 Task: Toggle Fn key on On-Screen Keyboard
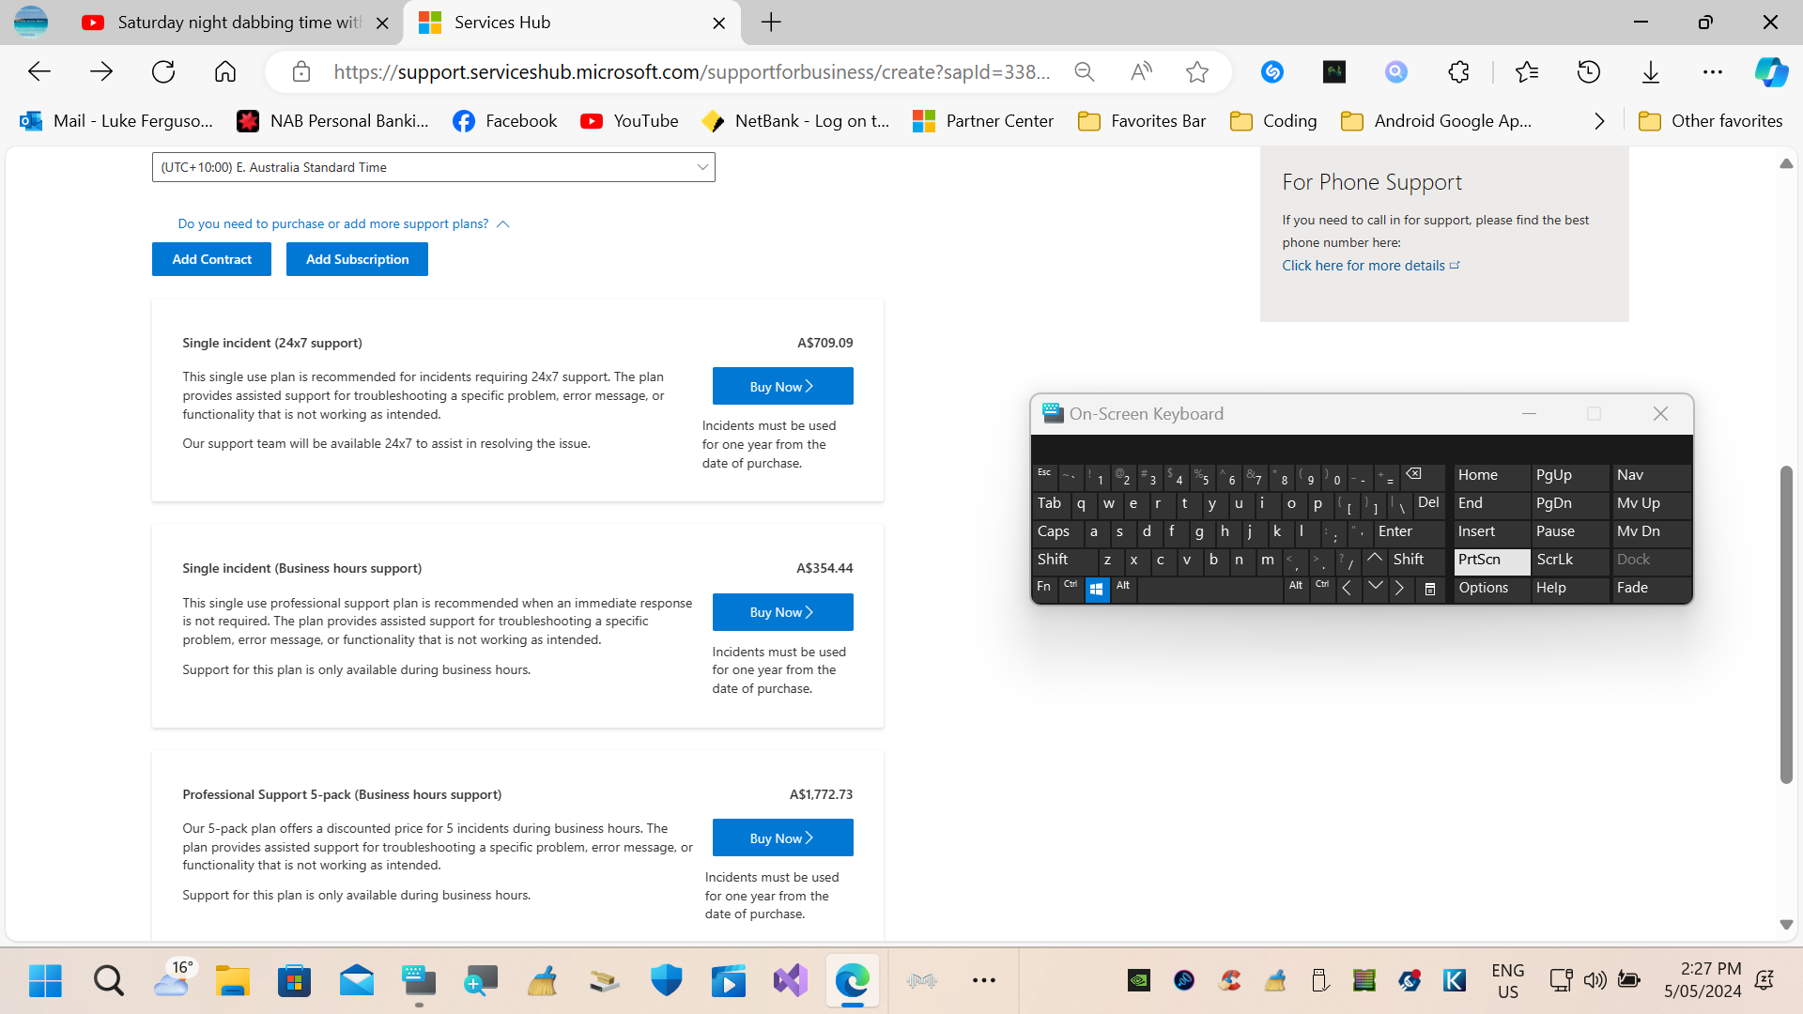pyautogui.click(x=1045, y=587)
